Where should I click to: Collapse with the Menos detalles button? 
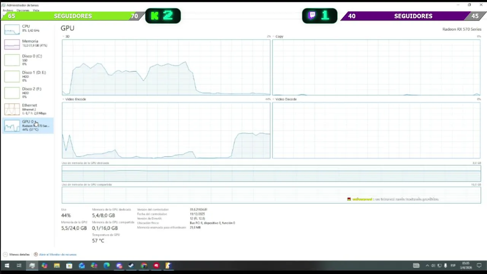16,254
